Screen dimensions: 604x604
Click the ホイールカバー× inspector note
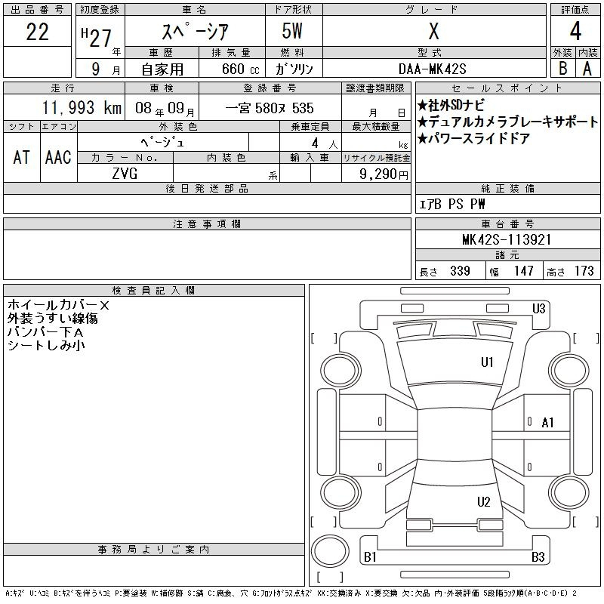[x=58, y=305]
